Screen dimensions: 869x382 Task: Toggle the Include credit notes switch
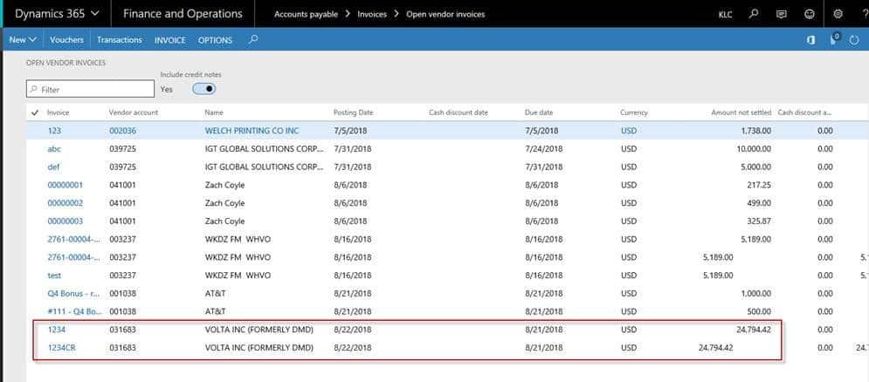204,89
